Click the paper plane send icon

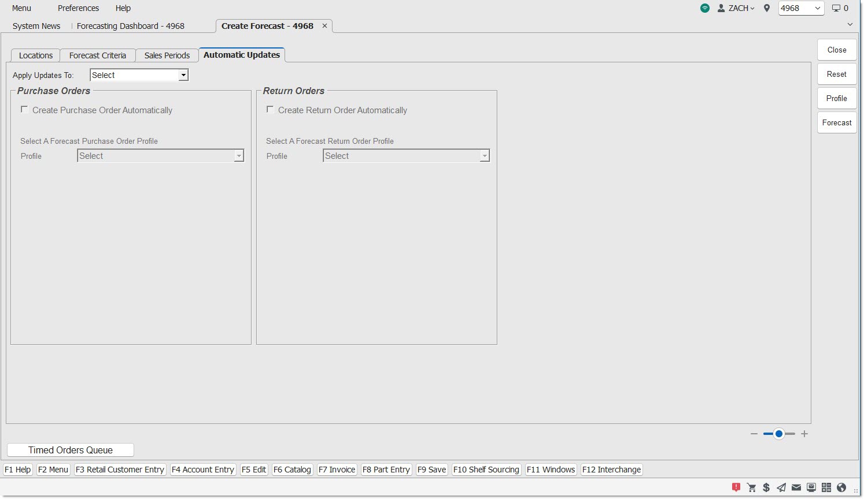tap(781, 487)
